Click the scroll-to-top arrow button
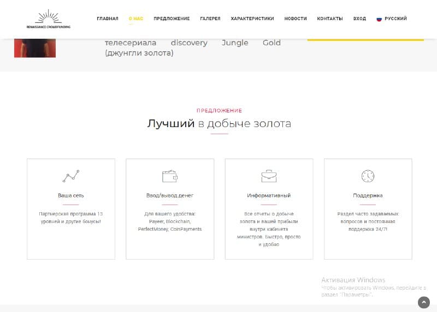 423,302
